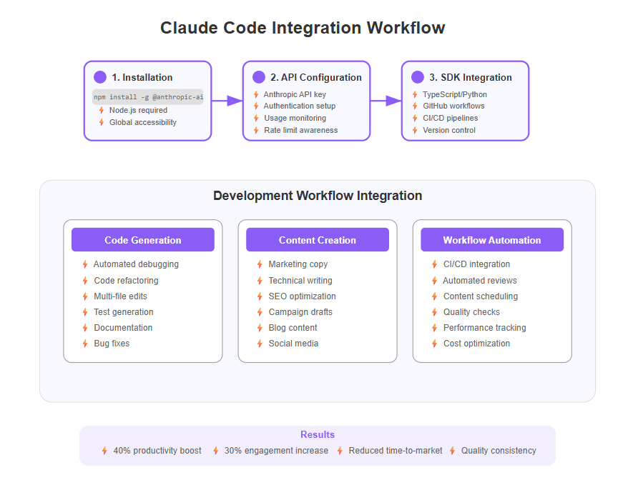This screenshot has width=633, height=500.
Task: Click the 'GitHub workflows' text
Action: pos(453,106)
